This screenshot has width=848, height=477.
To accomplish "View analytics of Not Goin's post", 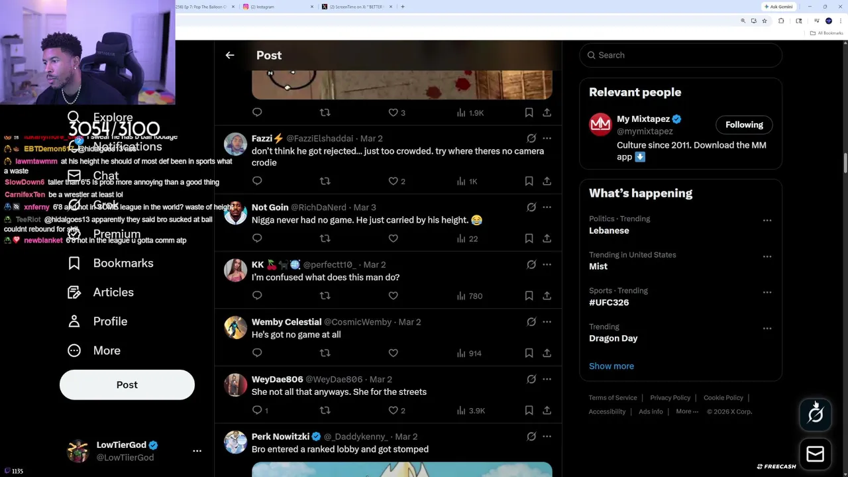I will click(x=467, y=238).
